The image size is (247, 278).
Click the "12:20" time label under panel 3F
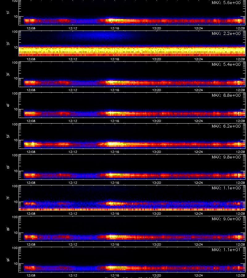point(157,90)
